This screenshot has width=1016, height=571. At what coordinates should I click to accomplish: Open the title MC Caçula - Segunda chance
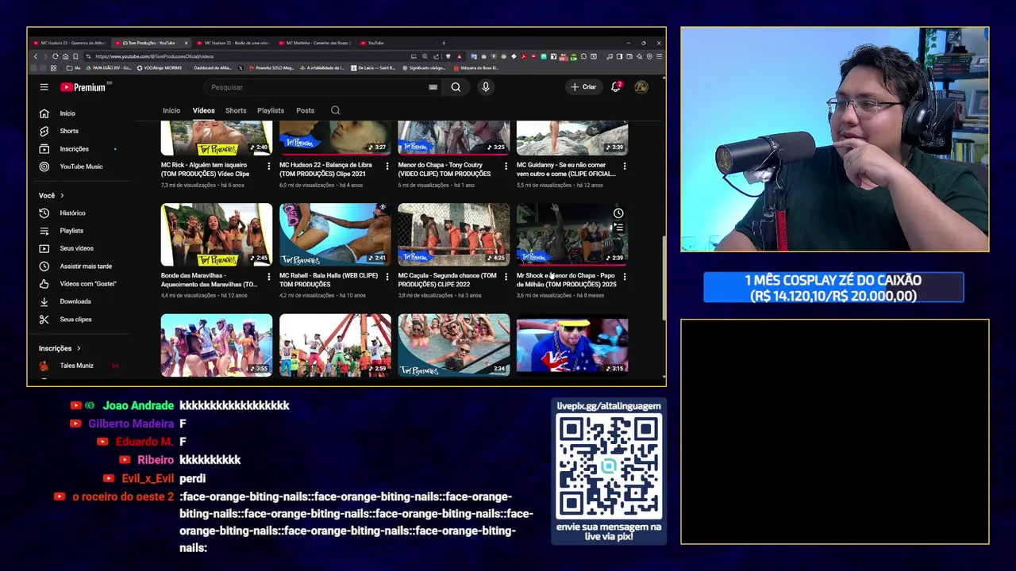447,280
